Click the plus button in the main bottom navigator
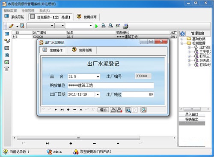Screen dimensions: 214x157 pyautogui.click(x=71, y=143)
